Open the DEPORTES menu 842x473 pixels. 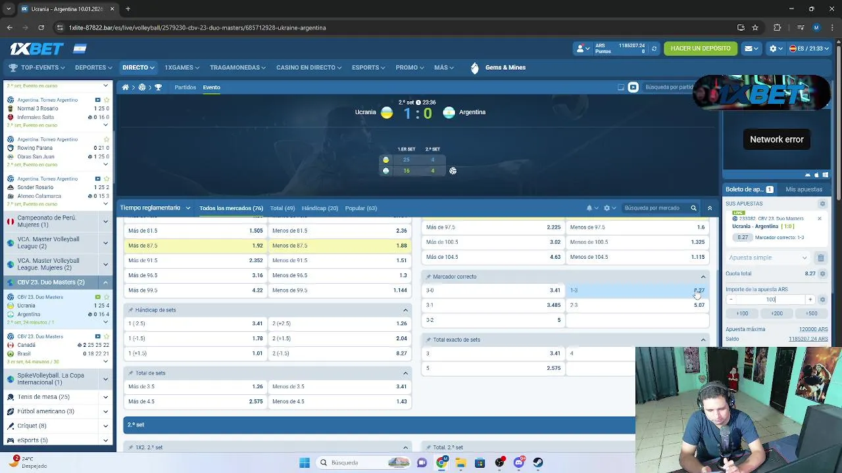tap(93, 68)
